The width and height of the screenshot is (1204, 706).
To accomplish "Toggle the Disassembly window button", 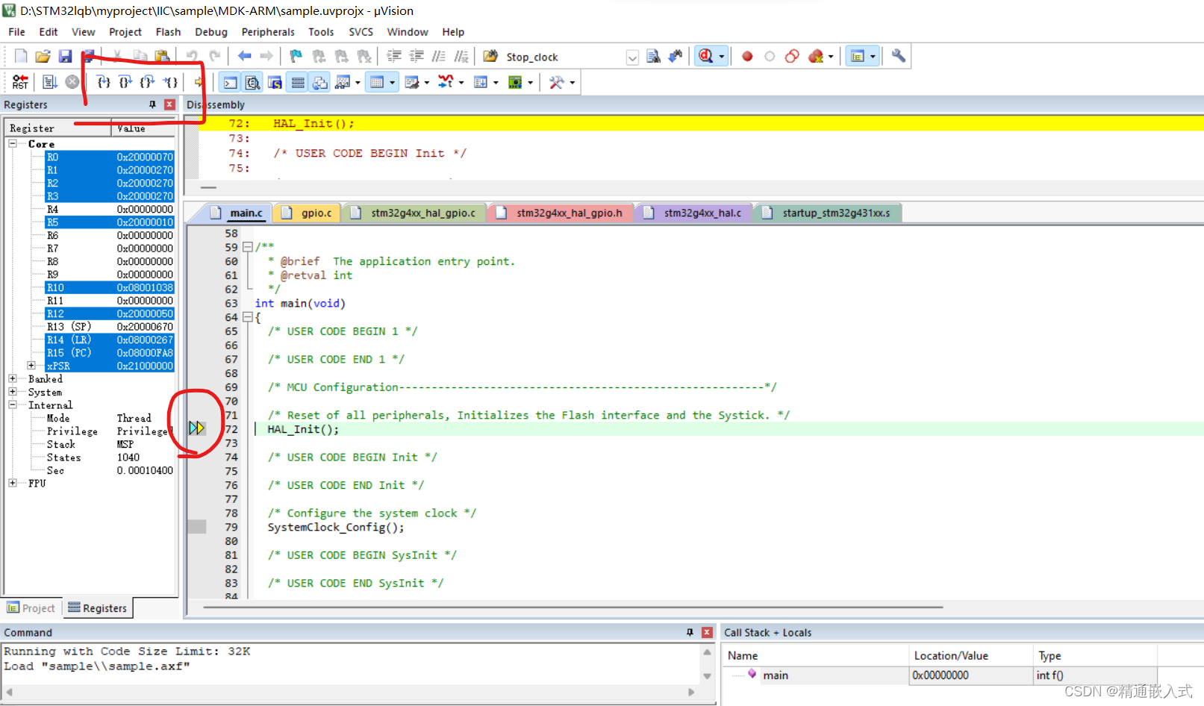I will click(x=253, y=82).
